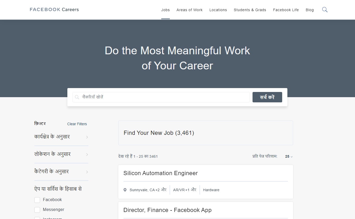Enable the Messenger checkbox filter
Image resolution: width=355 pixels, height=219 pixels.
click(x=37, y=210)
